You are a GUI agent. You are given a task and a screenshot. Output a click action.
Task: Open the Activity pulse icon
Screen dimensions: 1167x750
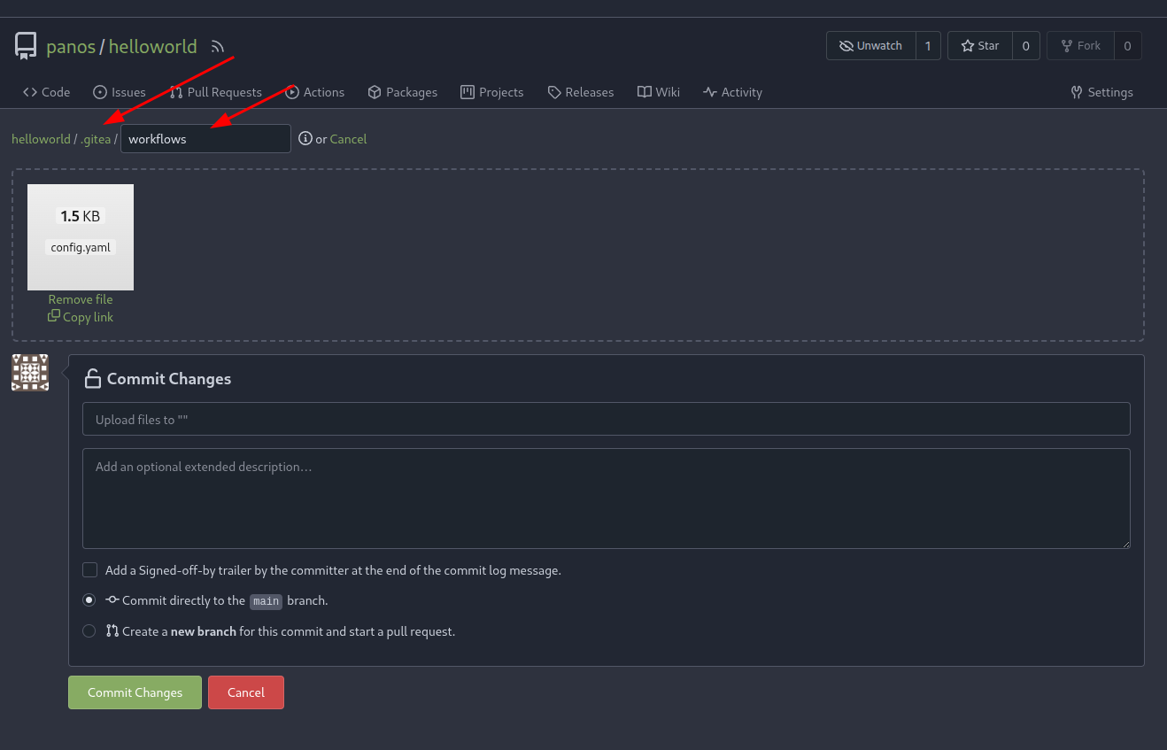pyautogui.click(x=709, y=91)
